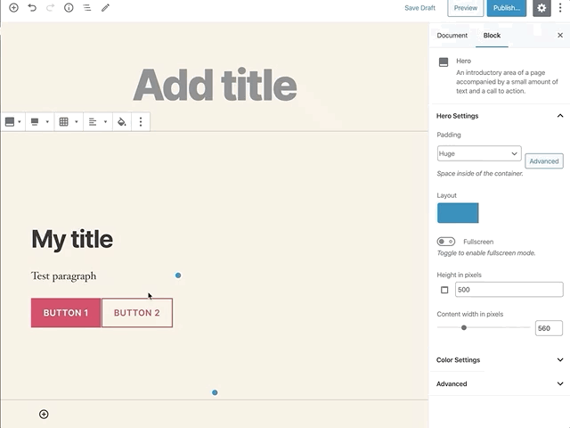Open the content structure info icon
Viewport: 570px width, 428px height.
[69, 8]
